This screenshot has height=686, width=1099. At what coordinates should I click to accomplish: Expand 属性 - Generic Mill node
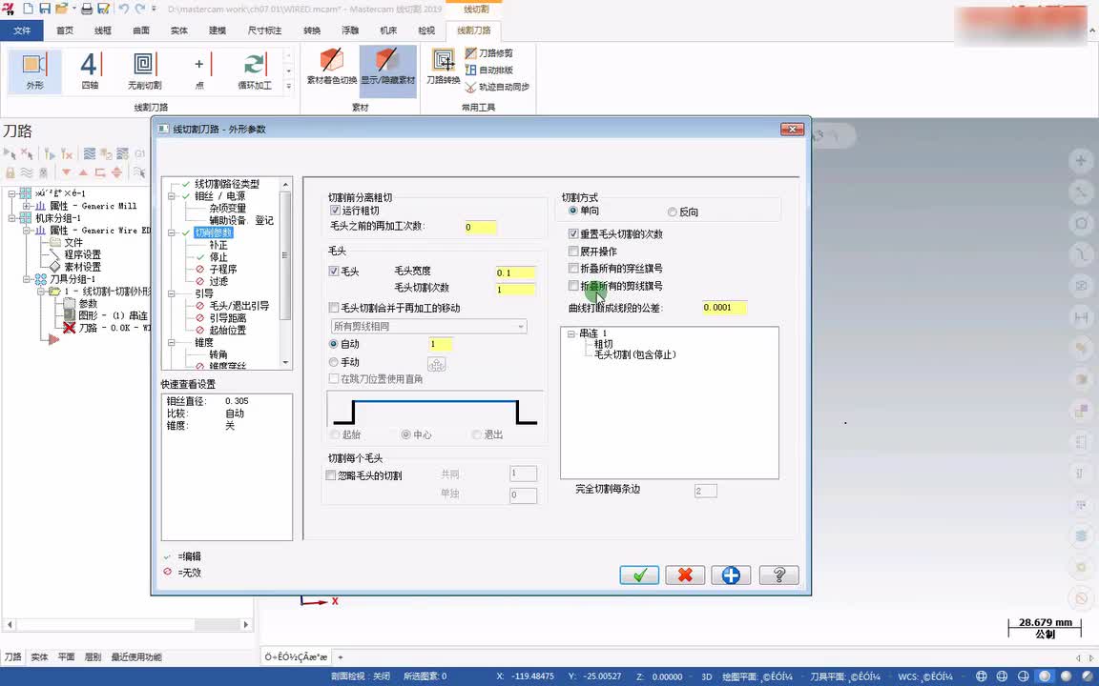click(26, 206)
